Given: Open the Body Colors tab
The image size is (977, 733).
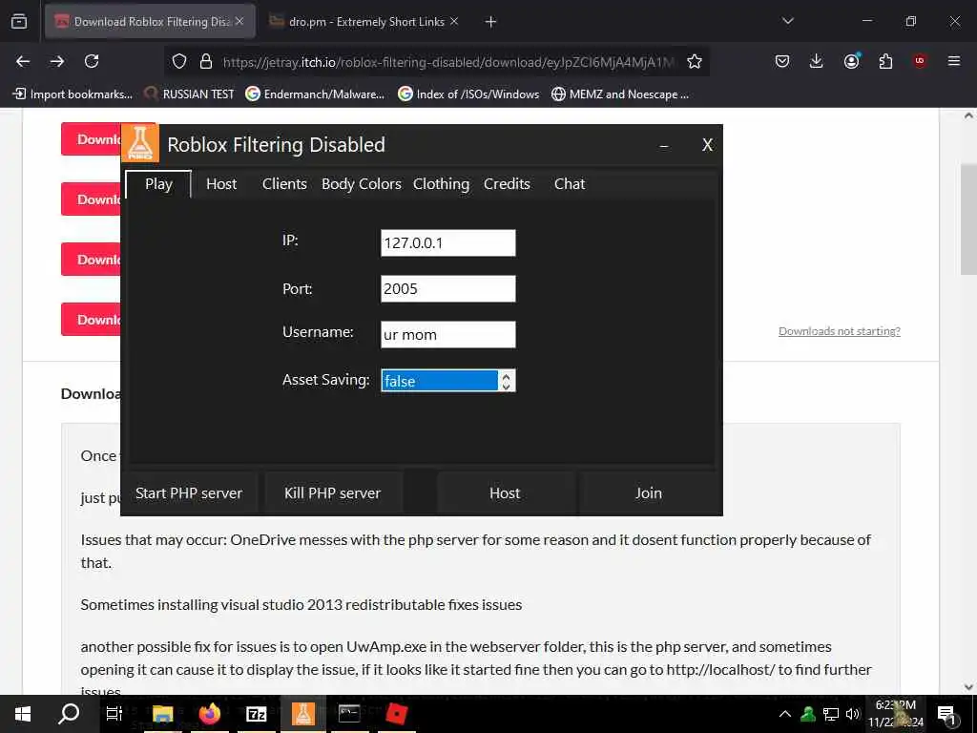Looking at the screenshot, I should (x=362, y=184).
